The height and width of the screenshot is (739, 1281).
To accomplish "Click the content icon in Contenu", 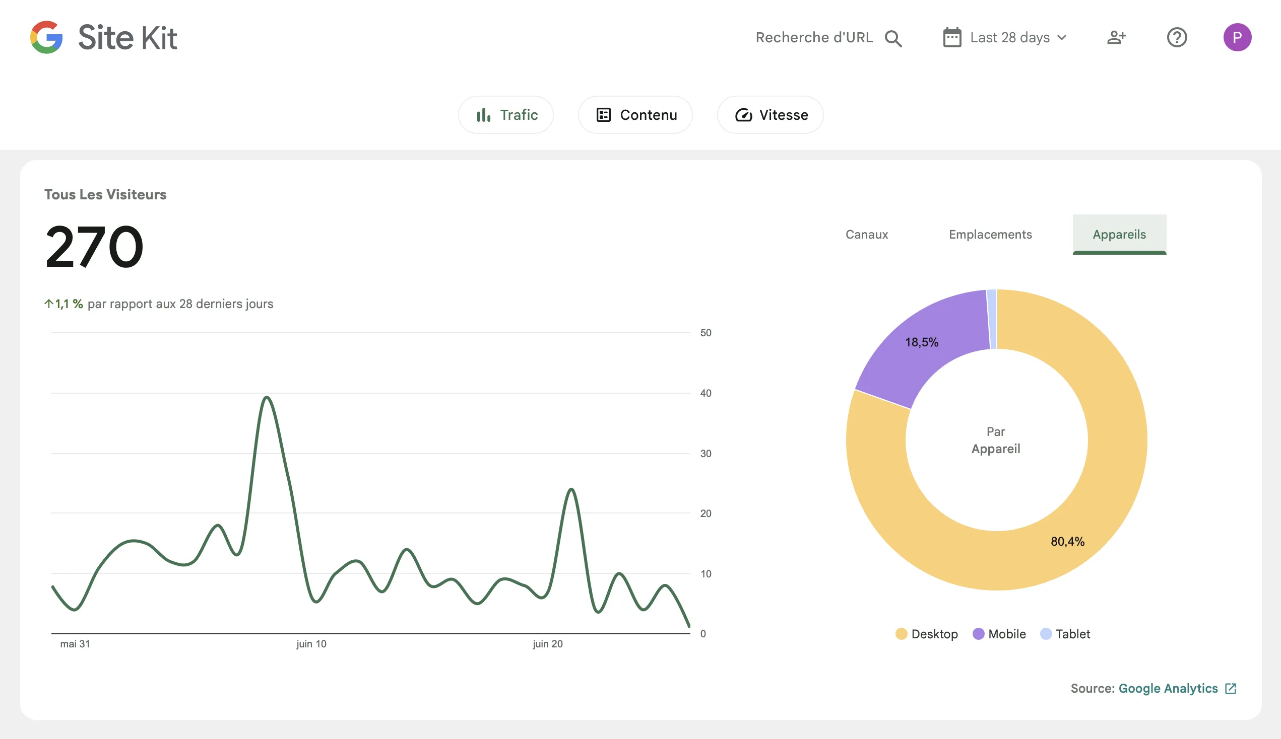I will (603, 115).
